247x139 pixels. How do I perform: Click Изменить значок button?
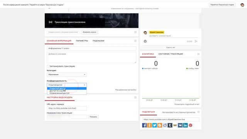coord(90,32)
